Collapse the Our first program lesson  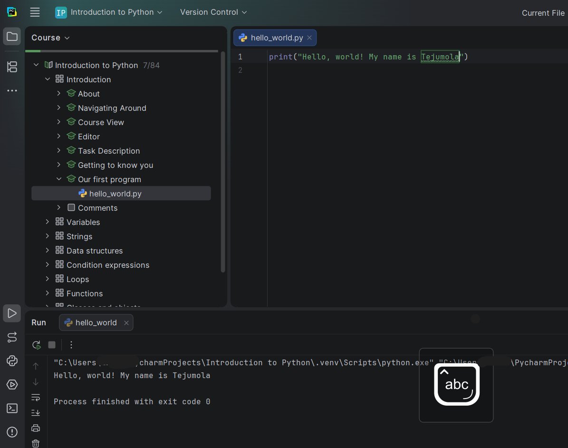click(58, 179)
